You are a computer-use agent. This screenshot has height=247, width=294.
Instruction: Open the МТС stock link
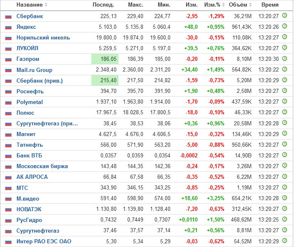[x=22, y=188]
